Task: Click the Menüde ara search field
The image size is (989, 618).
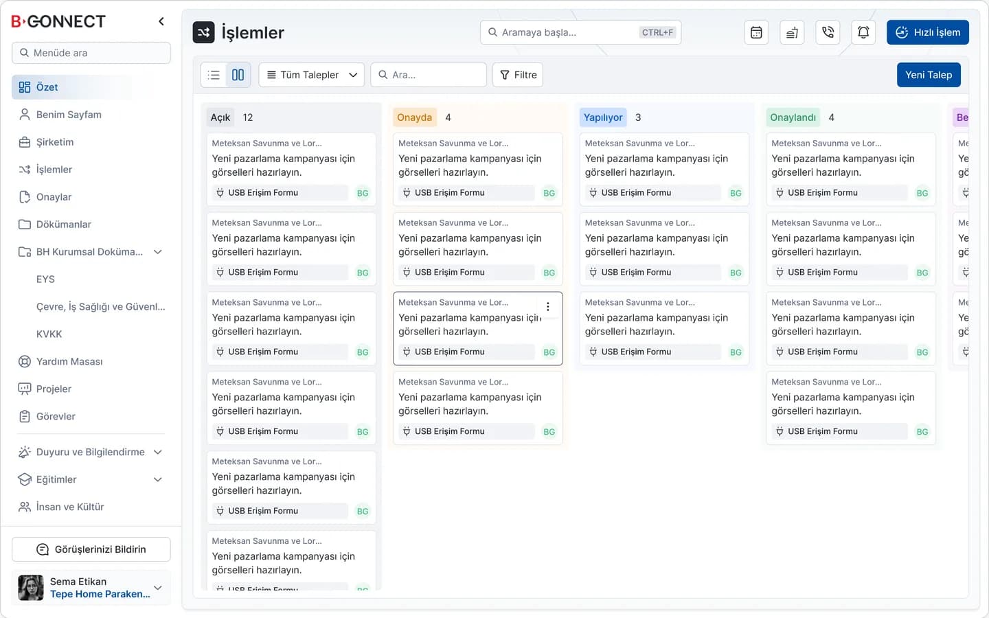Action: tap(91, 53)
